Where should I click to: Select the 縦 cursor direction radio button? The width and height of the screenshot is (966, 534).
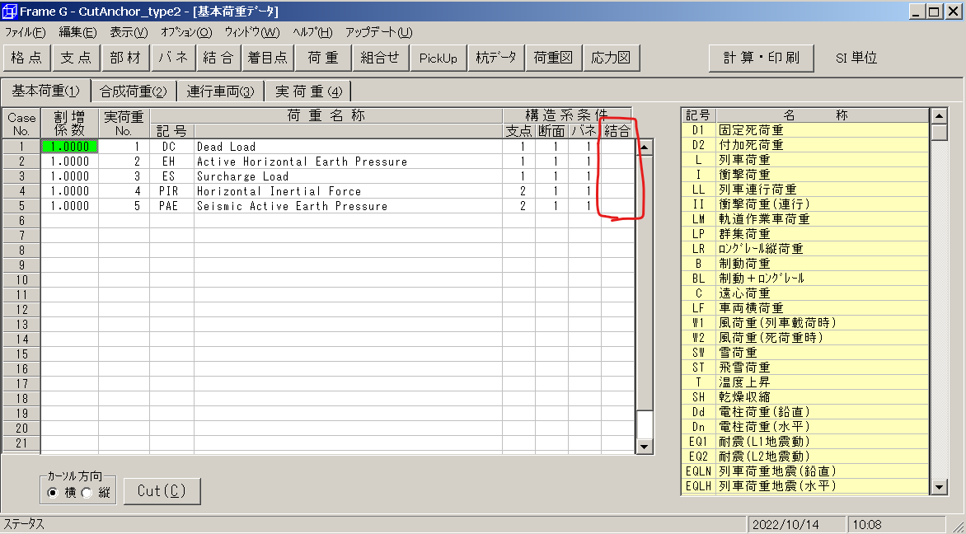tap(87, 493)
